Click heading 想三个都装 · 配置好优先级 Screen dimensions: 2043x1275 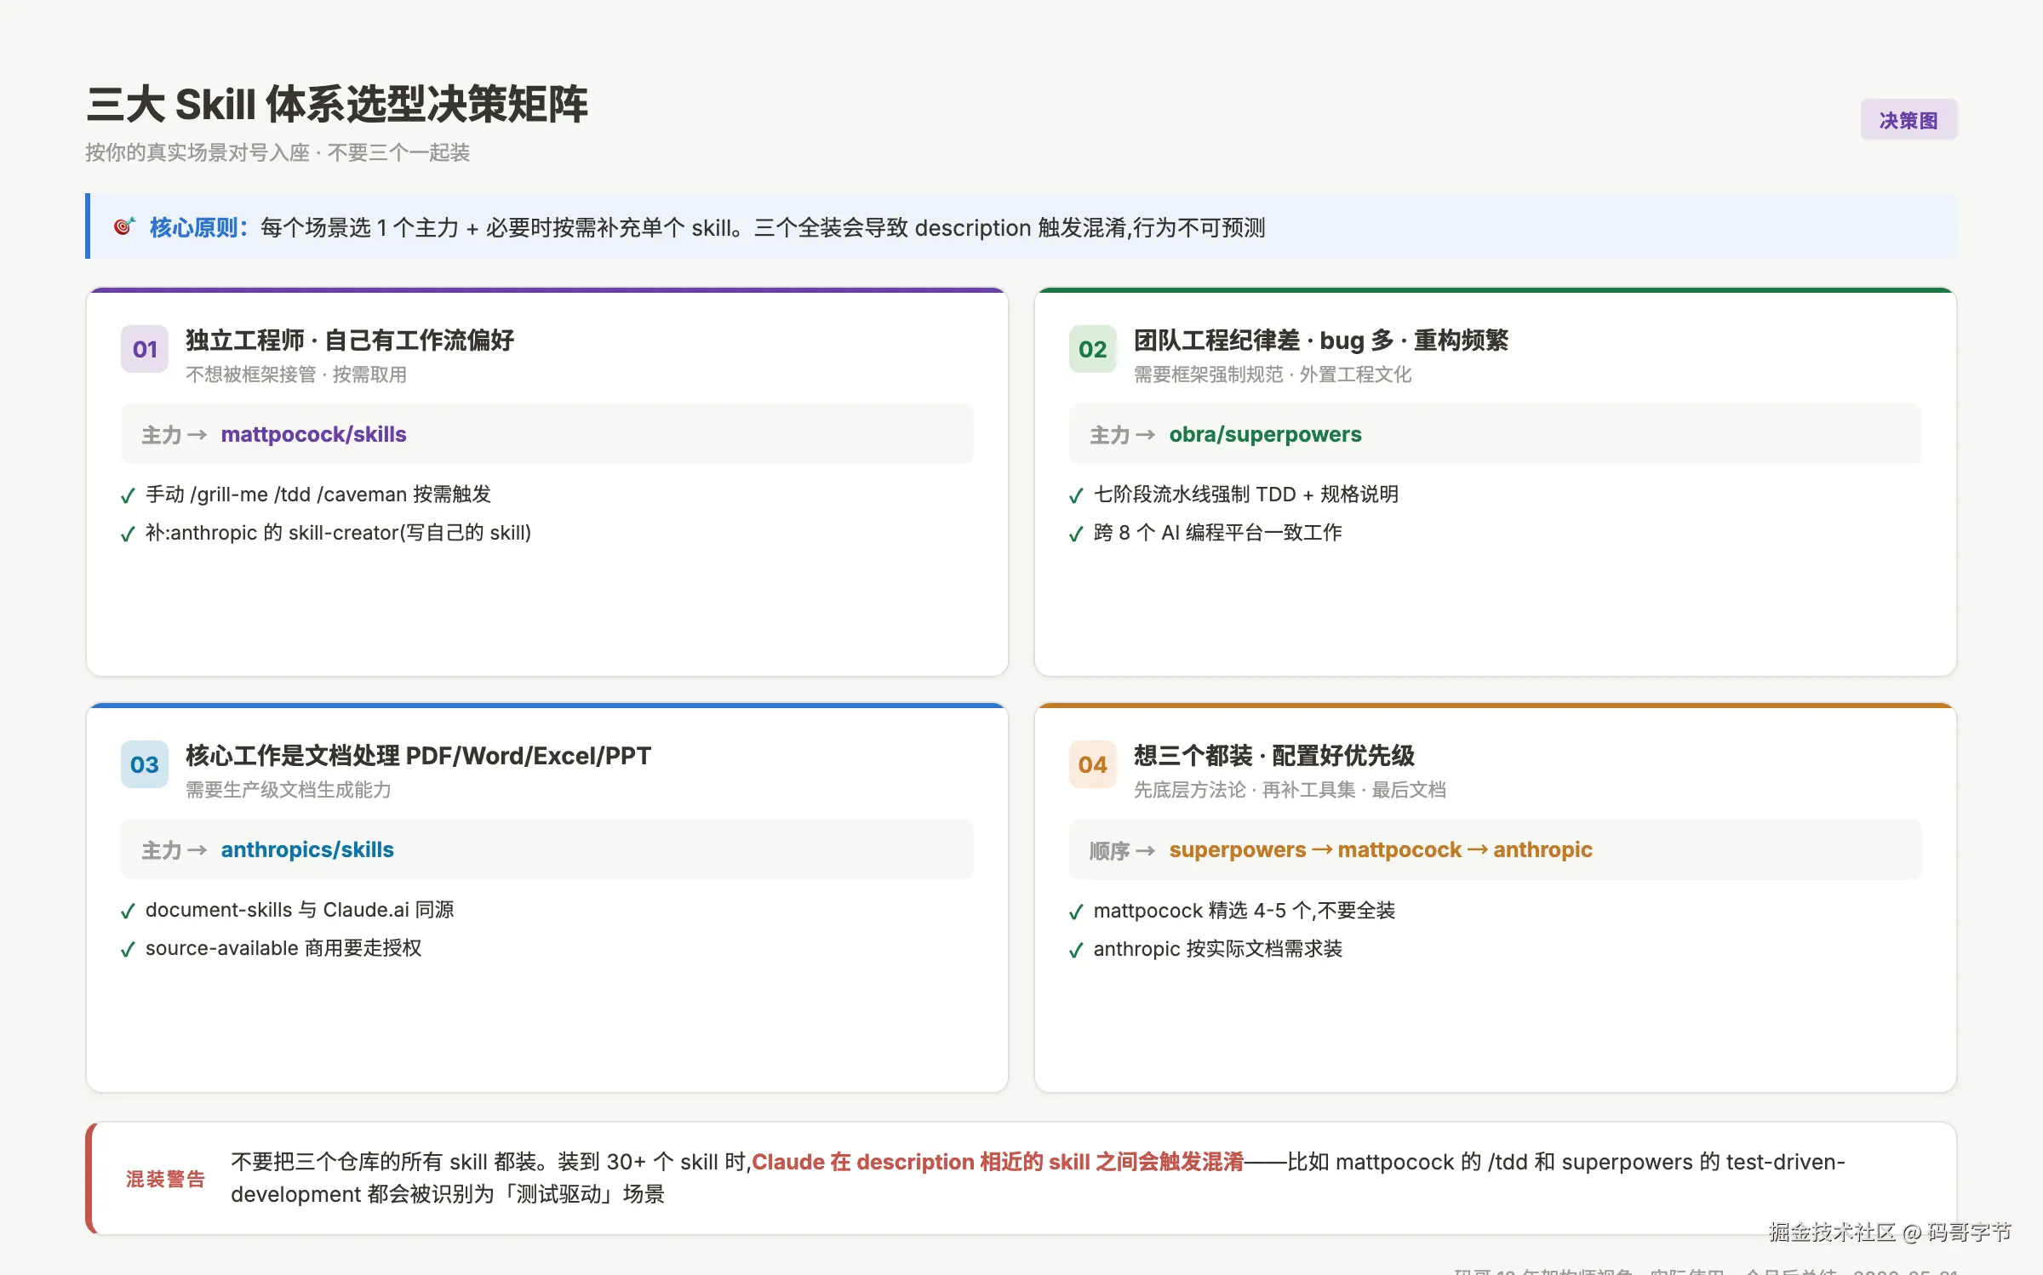(1273, 756)
